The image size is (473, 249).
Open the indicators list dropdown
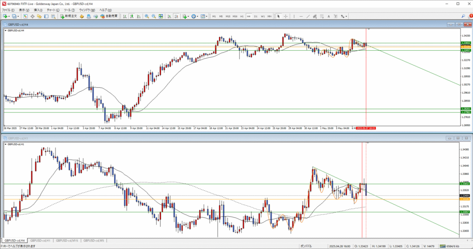186,16
